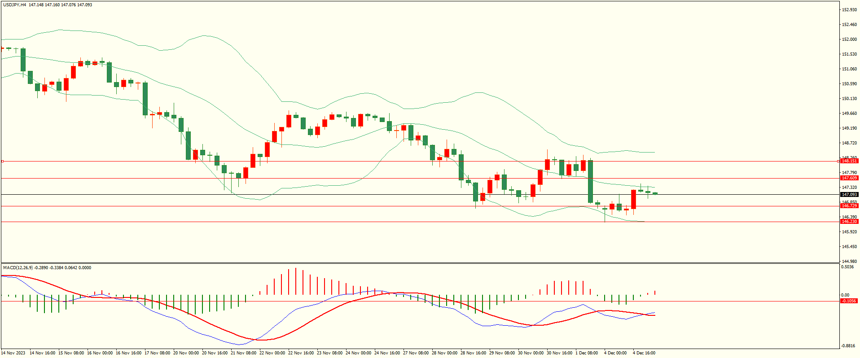This screenshot has height=358, width=860.
Task: Click the 14 Nov 16:00 time label
Action: click(42, 353)
